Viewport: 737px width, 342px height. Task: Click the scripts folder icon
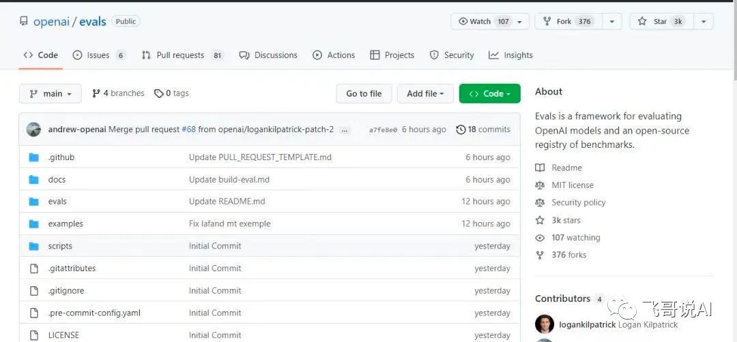[34, 246]
